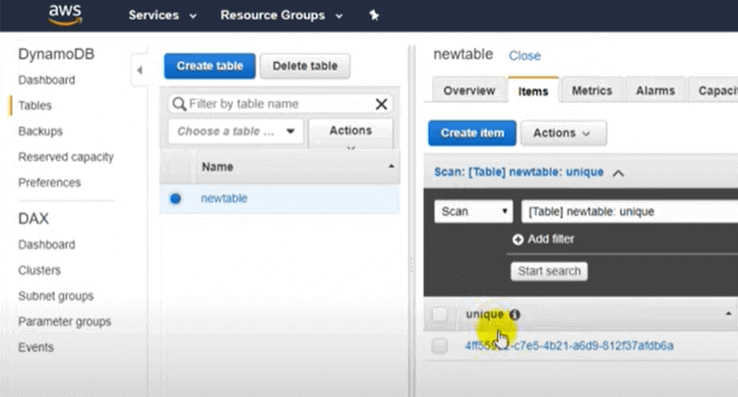This screenshot has height=397, width=738.
Task: Click the newtable panel title
Action: pos(463,54)
